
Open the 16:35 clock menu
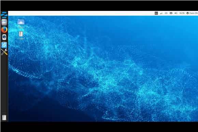point(182,13)
